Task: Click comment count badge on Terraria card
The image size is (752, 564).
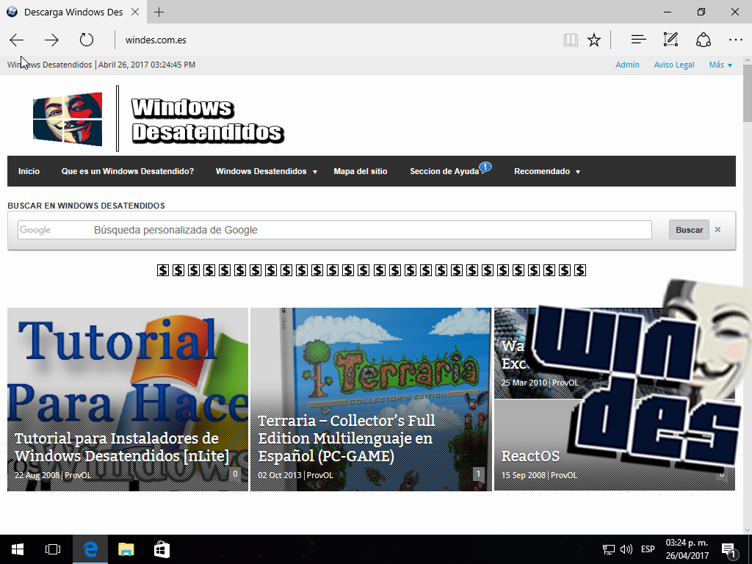Action: [478, 474]
